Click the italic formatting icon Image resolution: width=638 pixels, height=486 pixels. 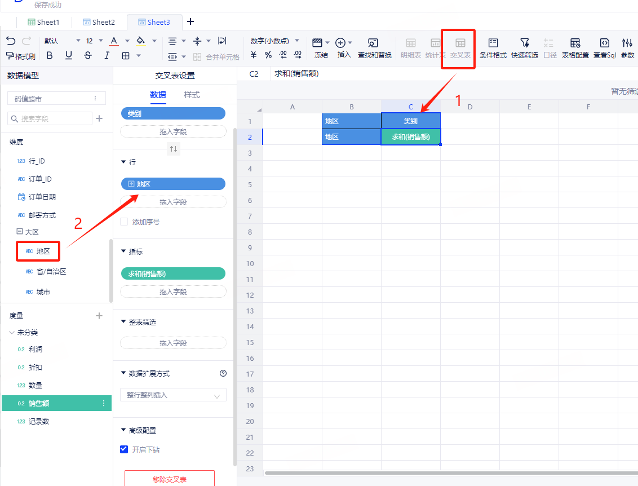[x=107, y=55]
